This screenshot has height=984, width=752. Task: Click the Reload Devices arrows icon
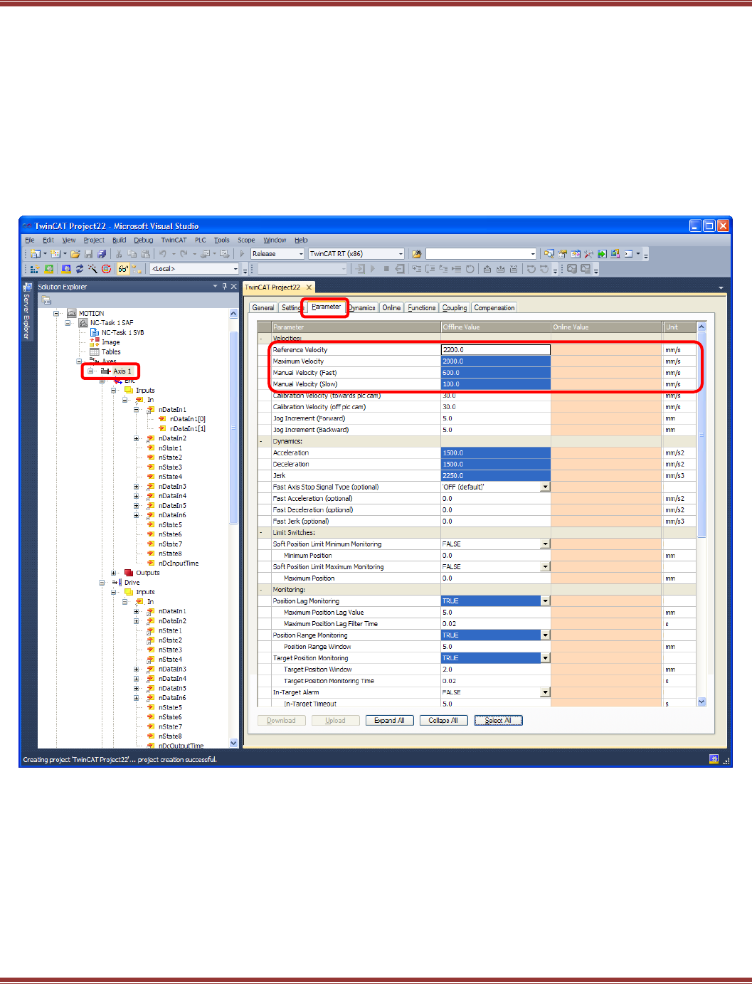click(x=80, y=269)
